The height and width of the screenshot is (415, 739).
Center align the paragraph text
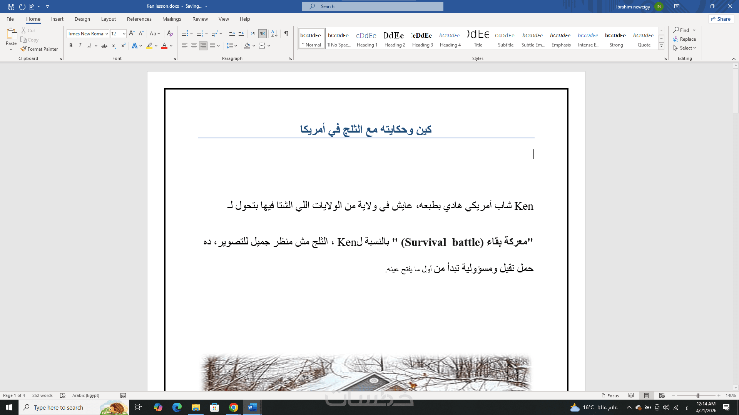(194, 46)
